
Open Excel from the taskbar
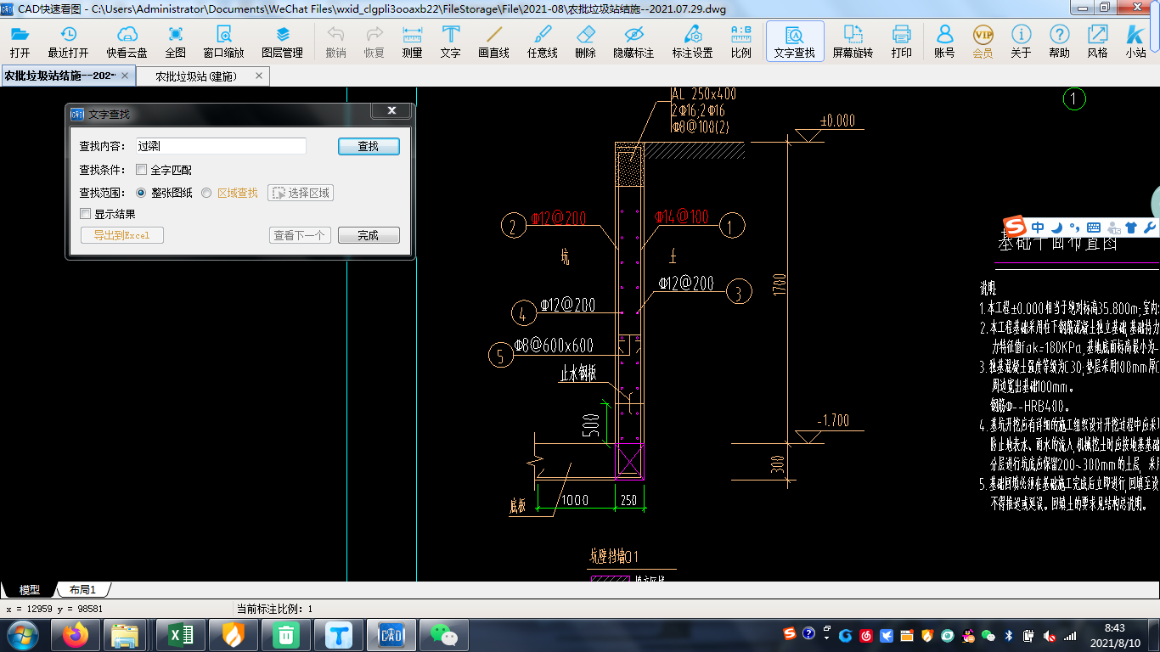point(180,634)
